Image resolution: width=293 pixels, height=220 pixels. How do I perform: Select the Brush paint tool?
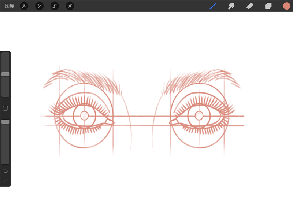tap(213, 6)
